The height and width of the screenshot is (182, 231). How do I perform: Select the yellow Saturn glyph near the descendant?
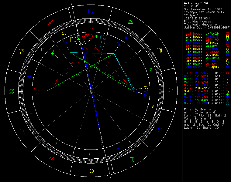pyautogui.click(x=146, y=88)
